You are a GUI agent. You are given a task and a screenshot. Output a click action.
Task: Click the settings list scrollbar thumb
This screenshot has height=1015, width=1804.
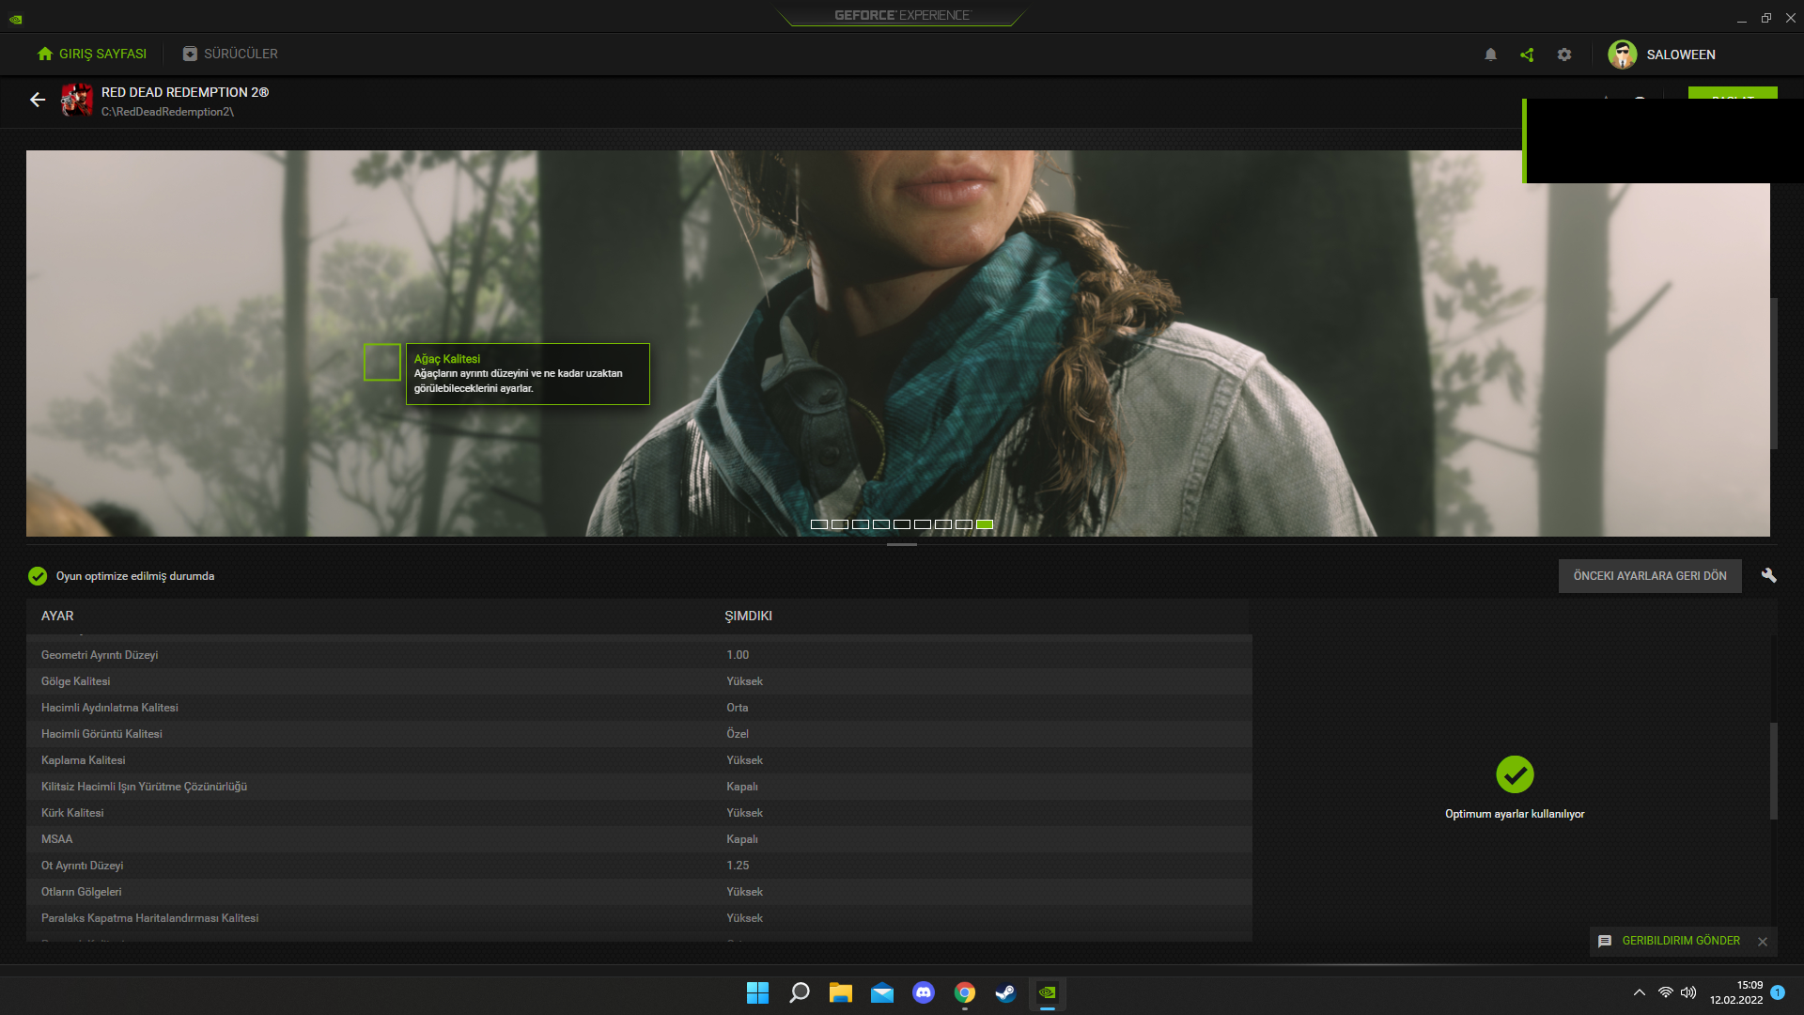pyautogui.click(x=1774, y=771)
